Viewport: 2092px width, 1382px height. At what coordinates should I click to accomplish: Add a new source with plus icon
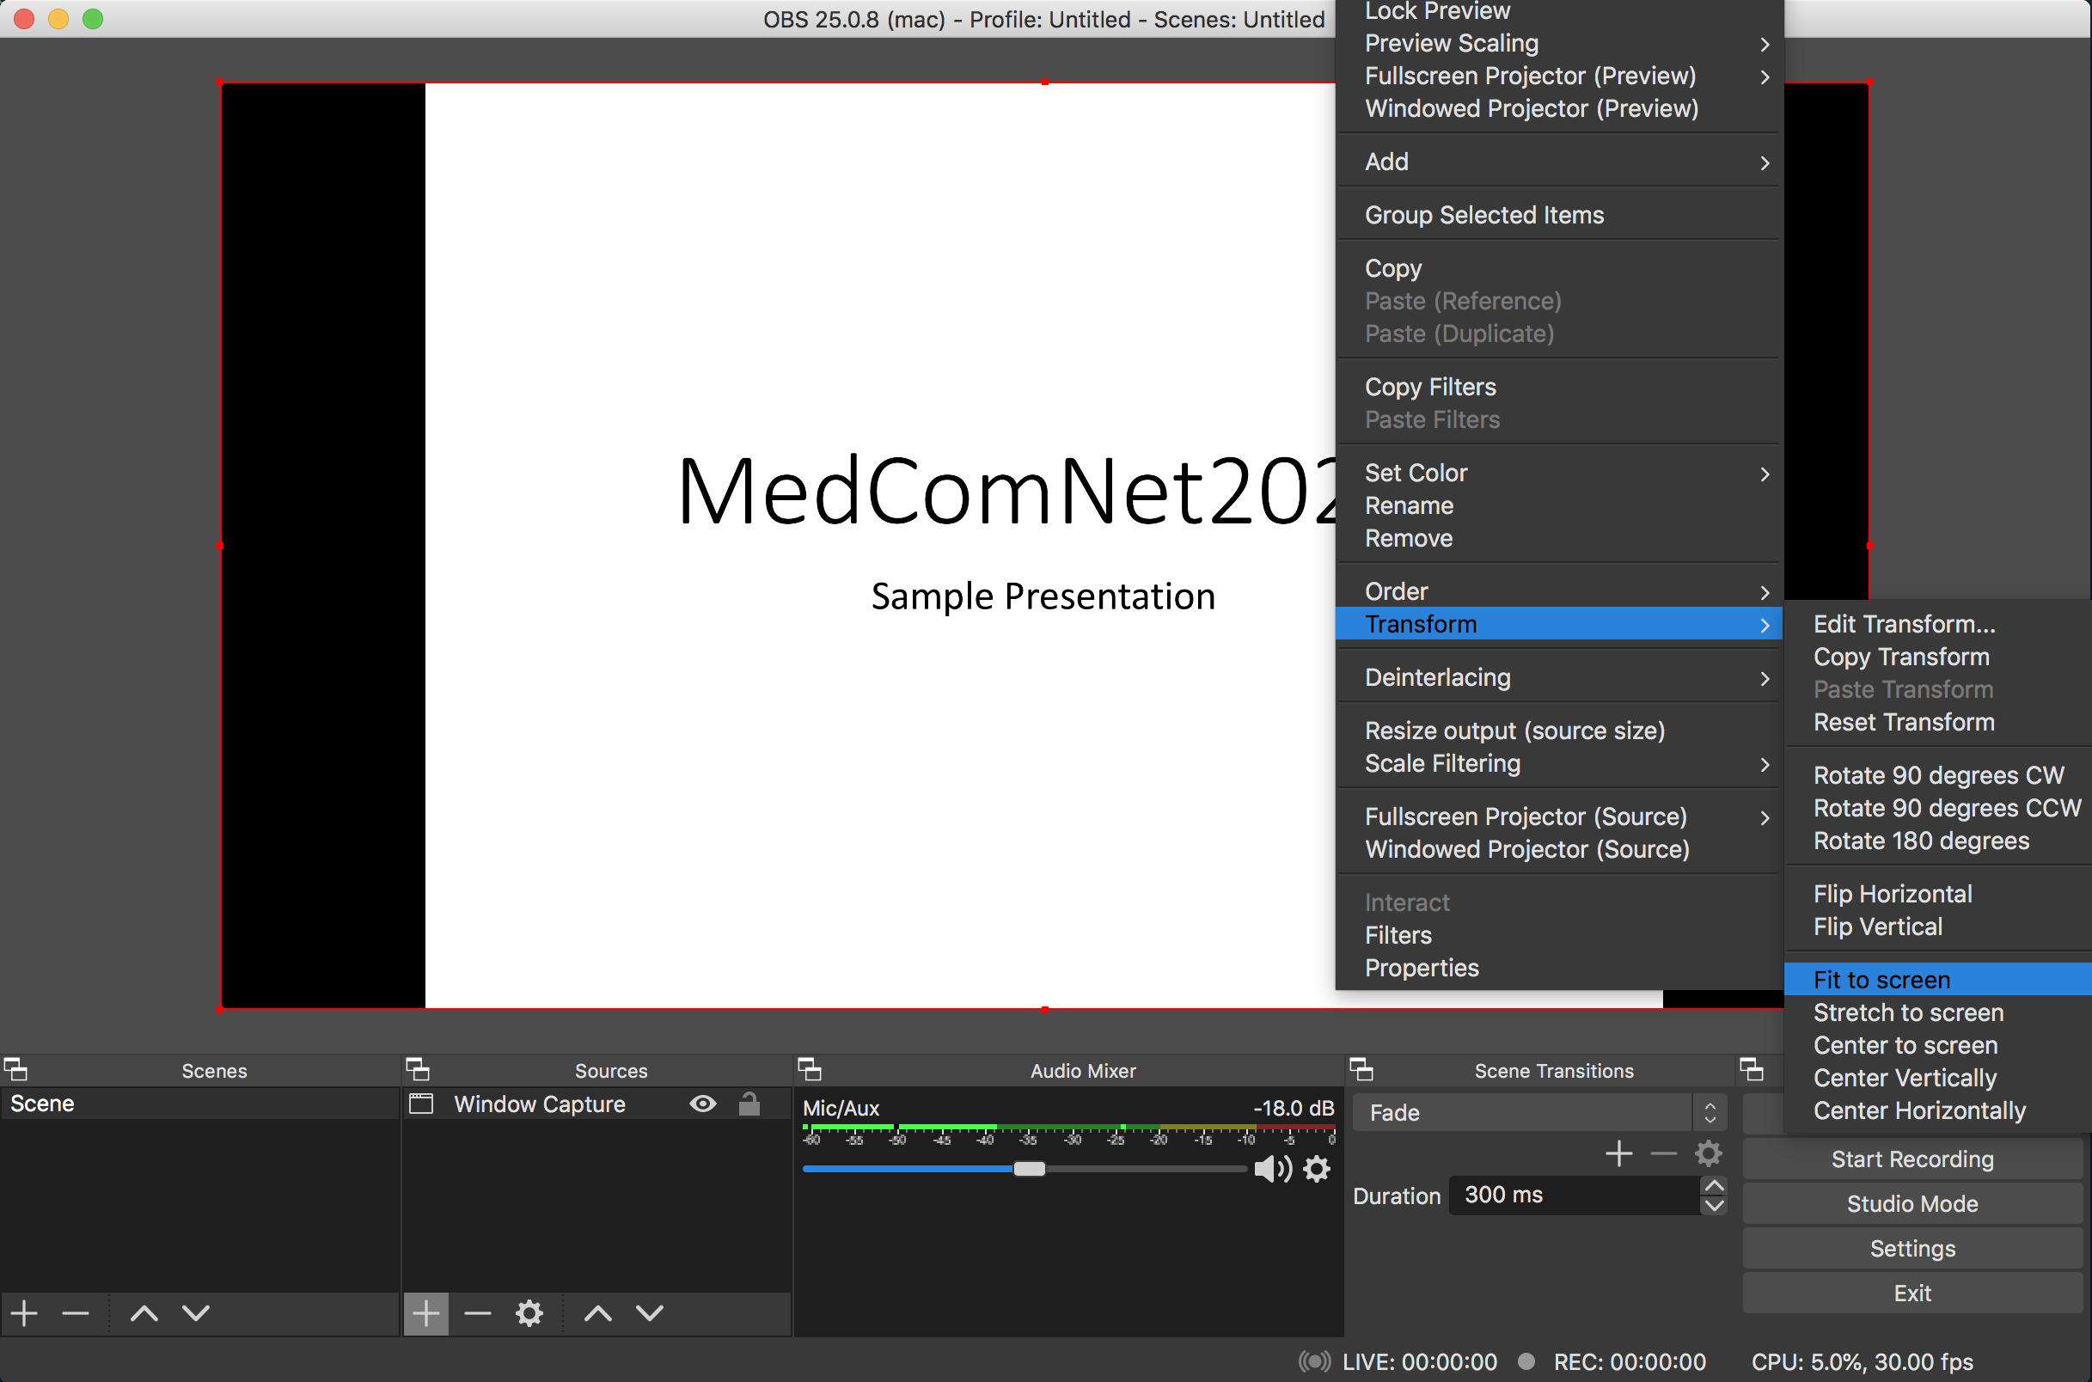tap(425, 1313)
